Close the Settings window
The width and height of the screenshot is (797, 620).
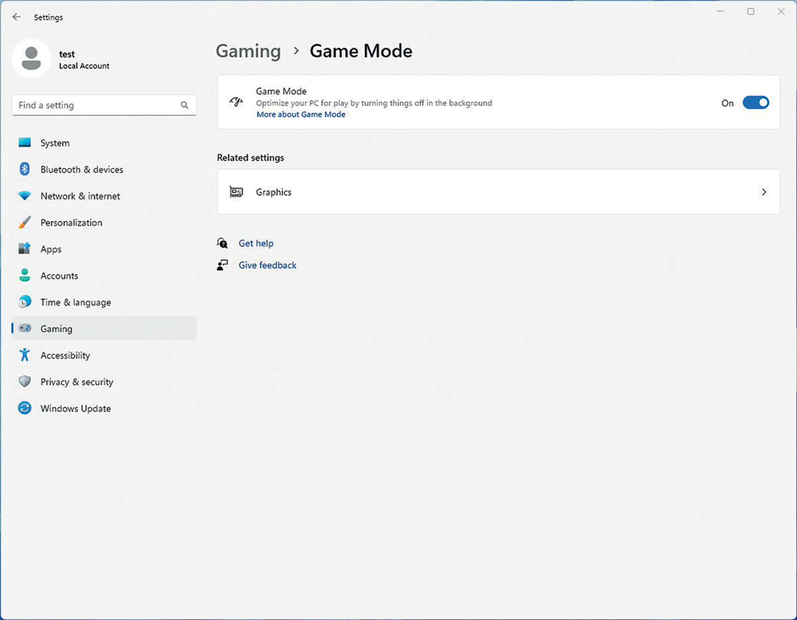781,12
